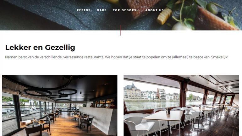The image size is (242, 136).
Task: Click the intro paragraph starting 'Namen barst'
Action: (117, 57)
